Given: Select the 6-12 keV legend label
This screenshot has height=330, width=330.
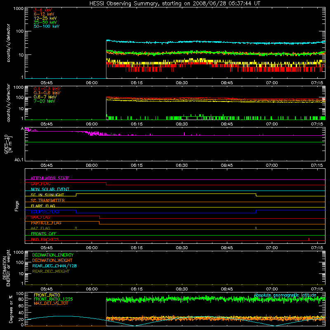Looking at the screenshot, I should 44,14.
